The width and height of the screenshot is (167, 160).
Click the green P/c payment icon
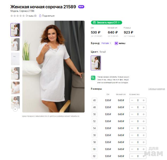(x=93, y=78)
